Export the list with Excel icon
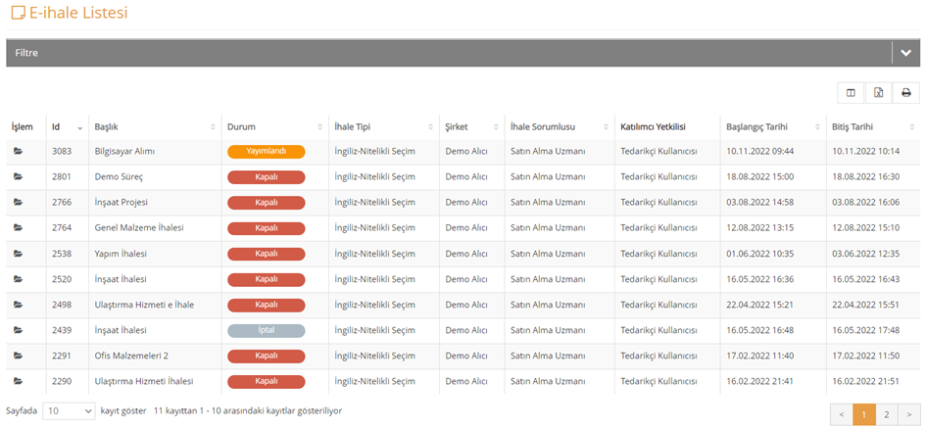The width and height of the screenshot is (926, 429). (x=878, y=93)
